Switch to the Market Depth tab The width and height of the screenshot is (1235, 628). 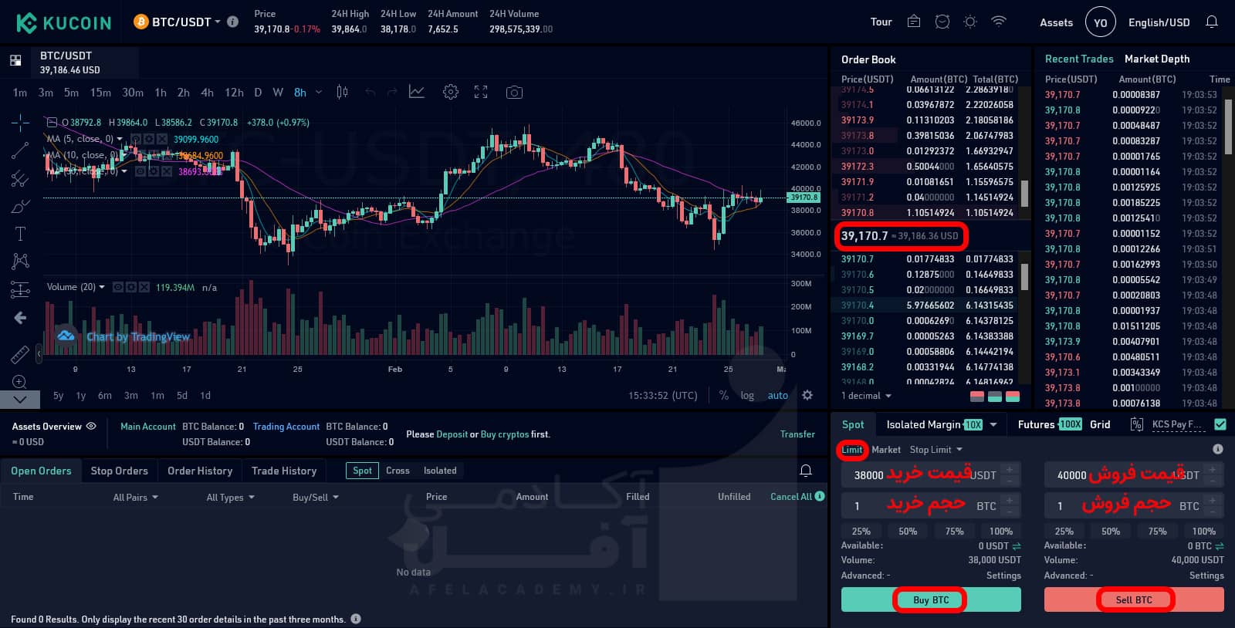pyautogui.click(x=1157, y=59)
